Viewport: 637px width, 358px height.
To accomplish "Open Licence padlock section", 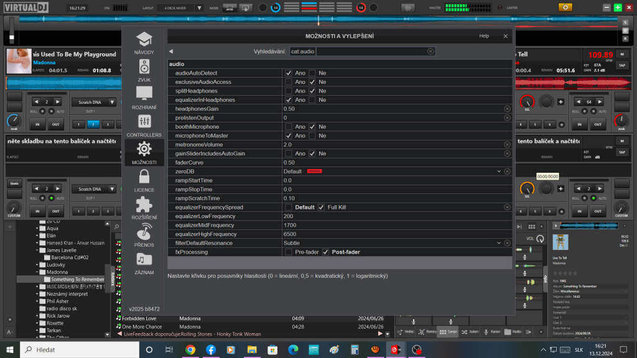I will [x=144, y=180].
